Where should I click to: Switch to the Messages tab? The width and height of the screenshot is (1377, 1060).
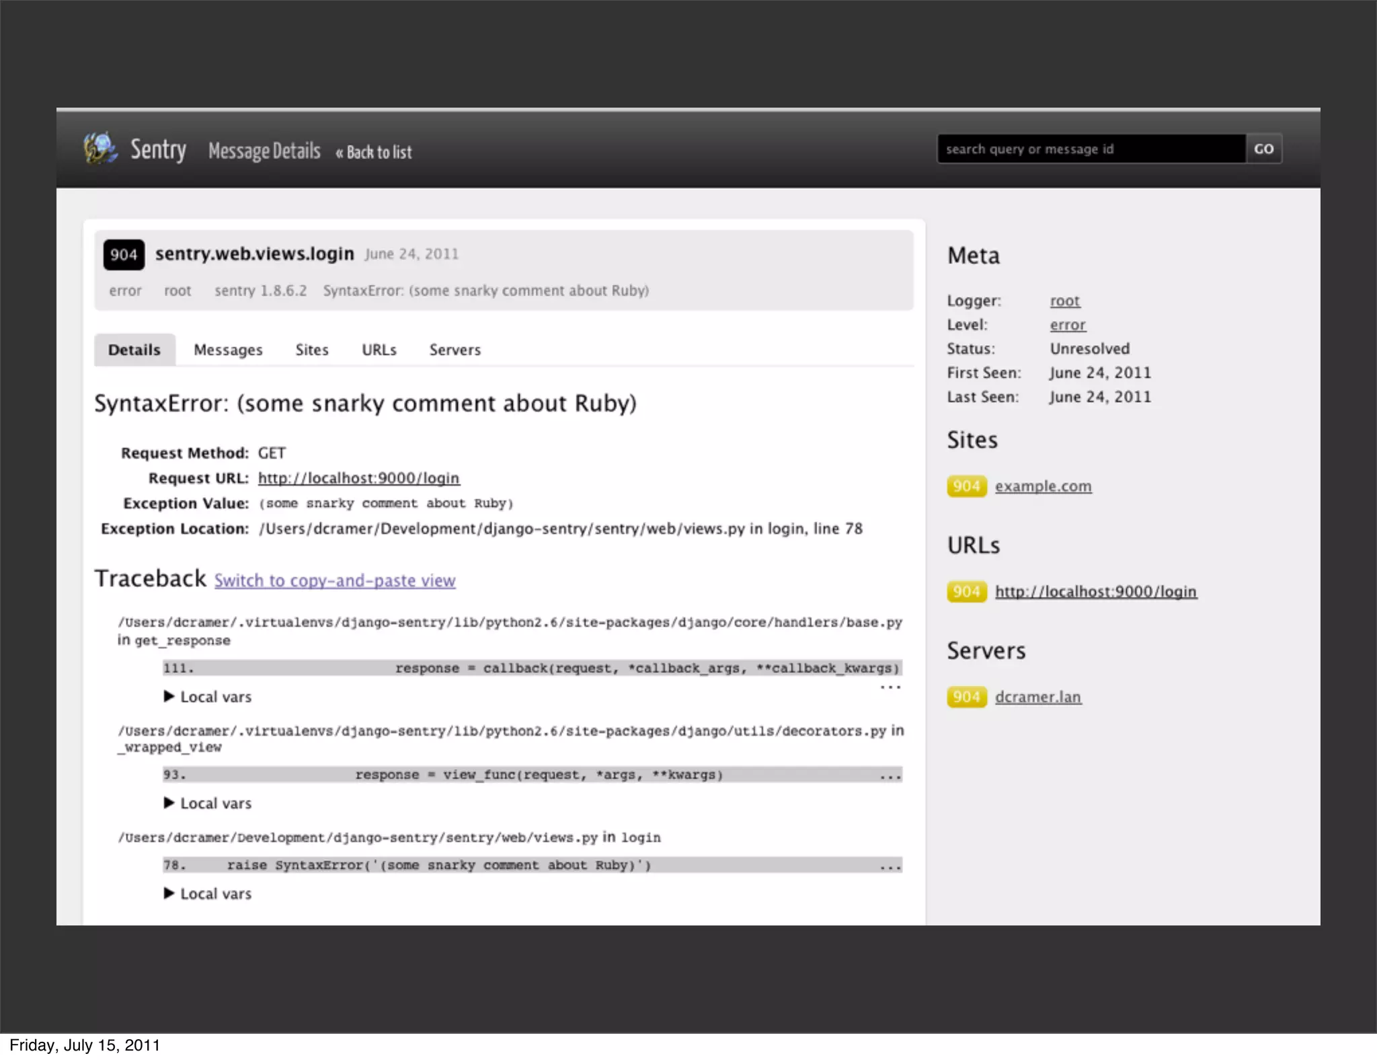[228, 350]
